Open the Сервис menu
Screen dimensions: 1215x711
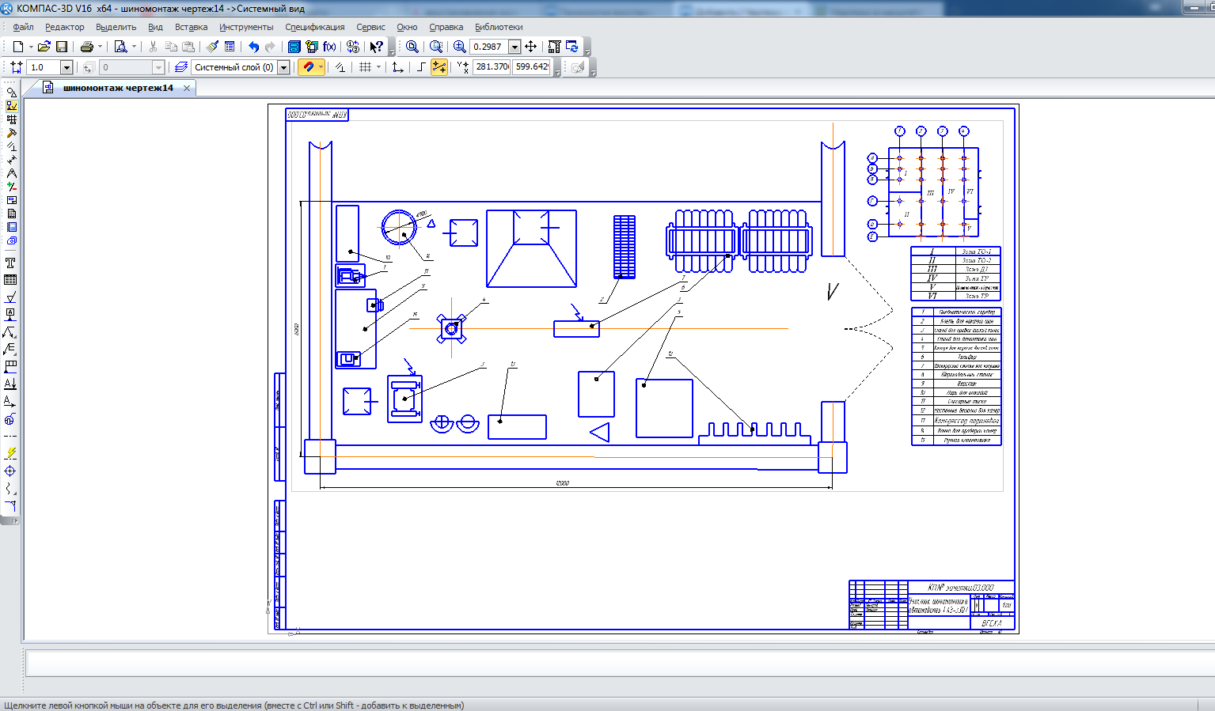tap(370, 27)
